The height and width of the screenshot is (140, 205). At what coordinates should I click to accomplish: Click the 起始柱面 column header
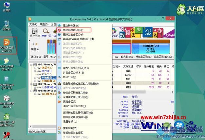[x=149, y=66]
